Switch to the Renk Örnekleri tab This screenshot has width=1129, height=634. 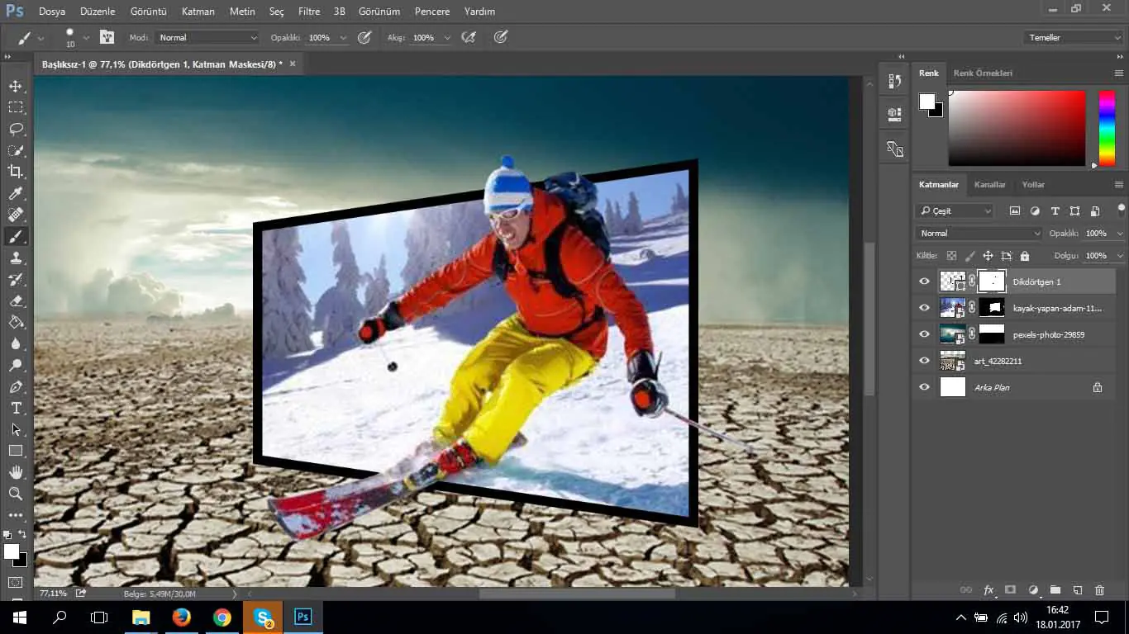click(x=982, y=73)
